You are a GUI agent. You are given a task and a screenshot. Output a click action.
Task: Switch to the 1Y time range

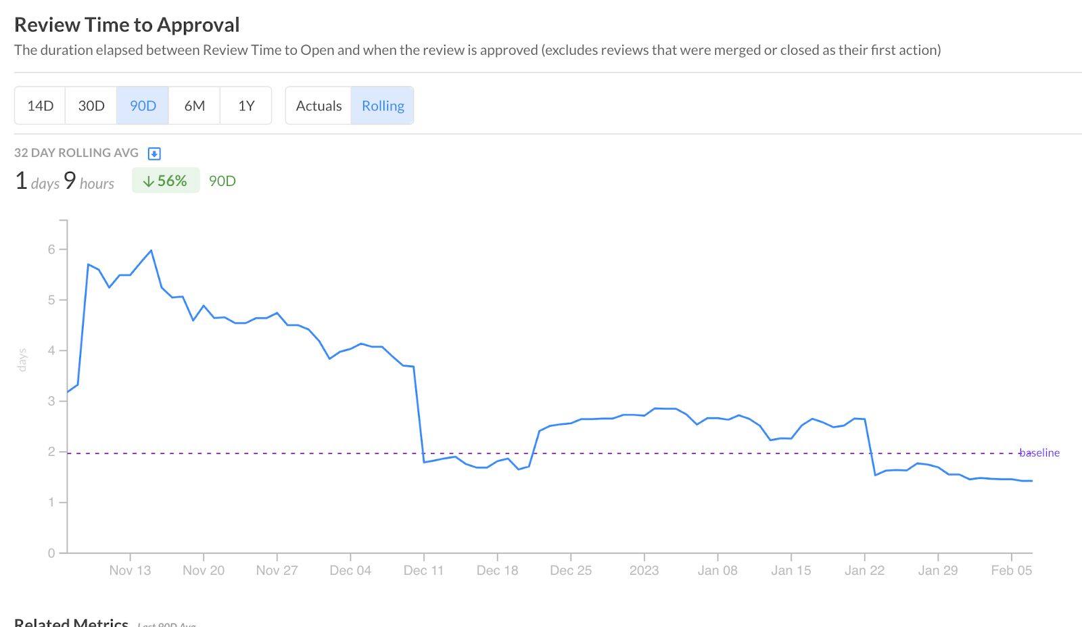pyautogui.click(x=246, y=106)
